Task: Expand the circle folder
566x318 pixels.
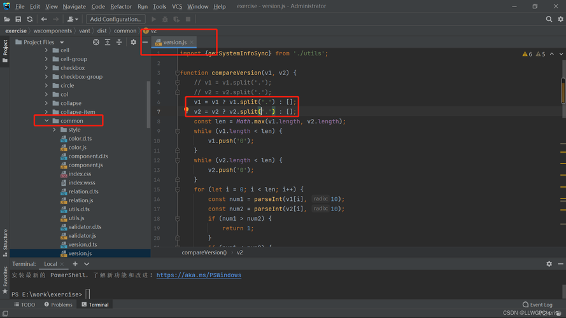Action: coord(46,85)
